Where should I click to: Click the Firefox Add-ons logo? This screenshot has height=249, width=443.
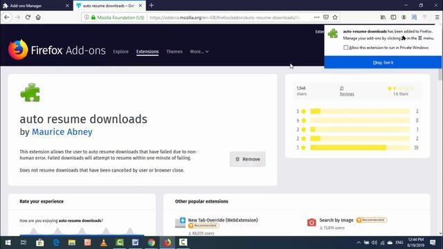[x=57, y=50]
